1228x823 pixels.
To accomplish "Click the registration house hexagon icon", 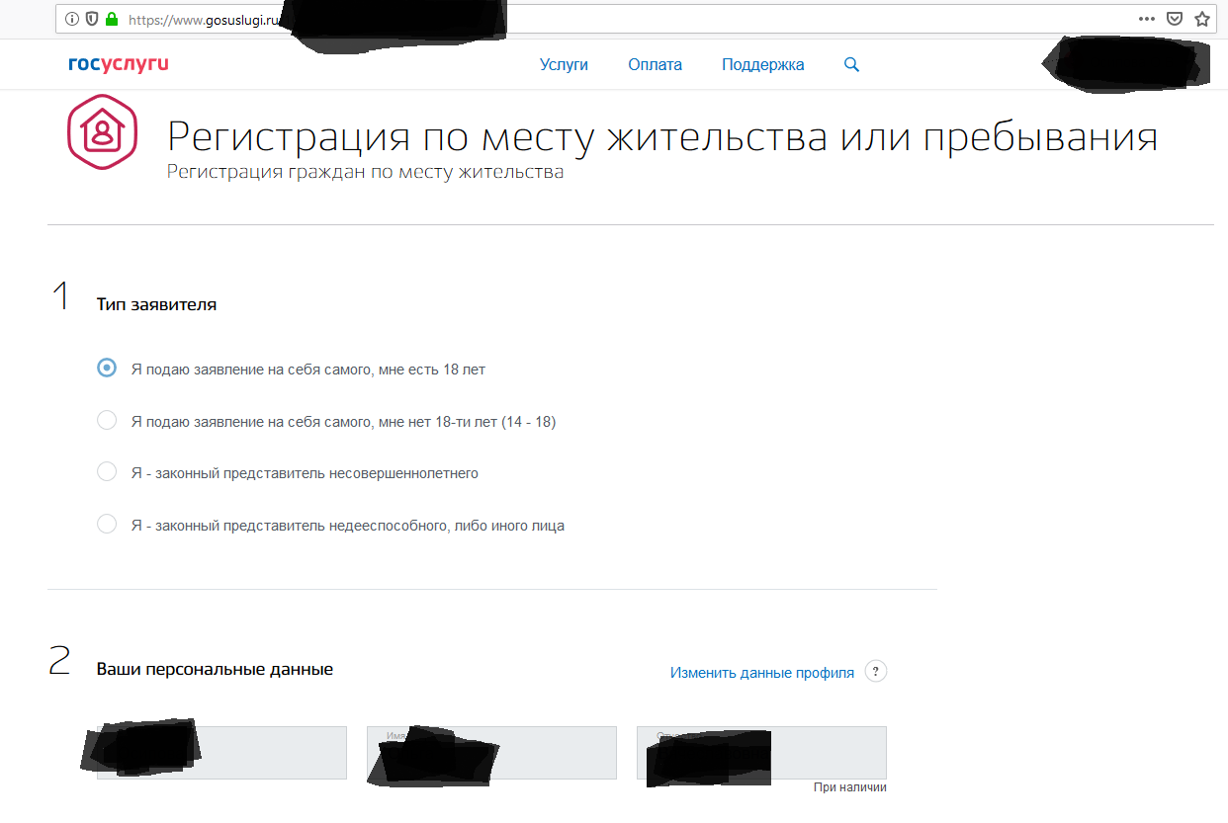I will click(102, 133).
